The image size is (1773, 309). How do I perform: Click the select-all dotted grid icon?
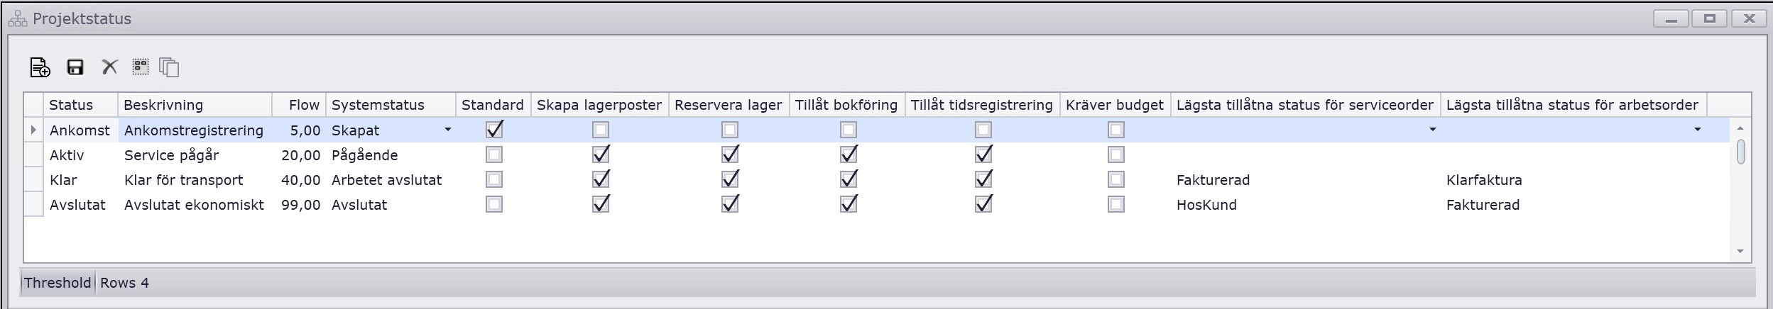(x=141, y=67)
